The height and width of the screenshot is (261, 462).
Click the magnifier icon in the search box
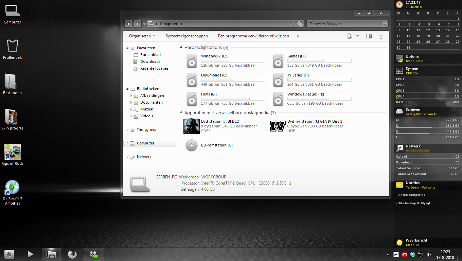pos(384,24)
